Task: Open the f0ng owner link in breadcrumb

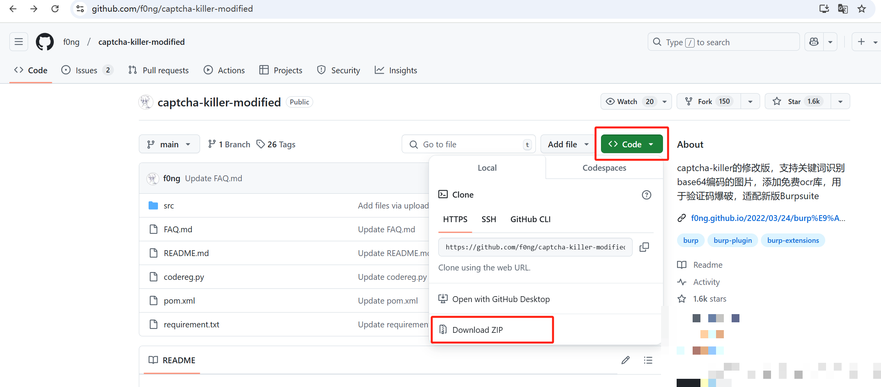Action: 71,42
